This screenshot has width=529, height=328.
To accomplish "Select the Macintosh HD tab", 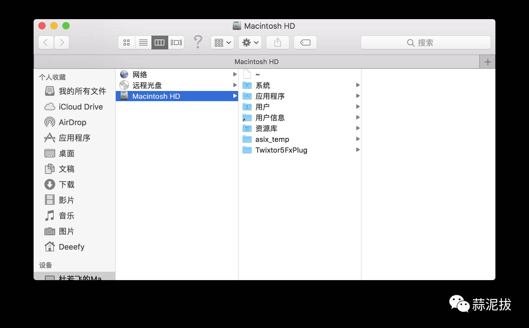I will coord(256,62).
